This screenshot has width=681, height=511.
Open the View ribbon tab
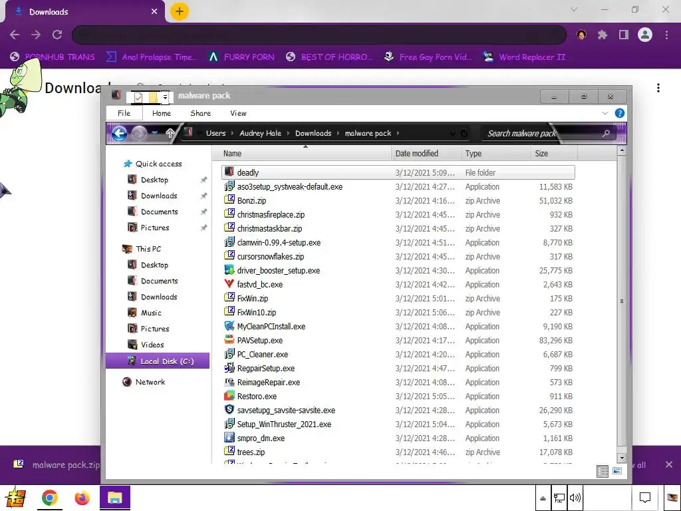[x=238, y=113]
